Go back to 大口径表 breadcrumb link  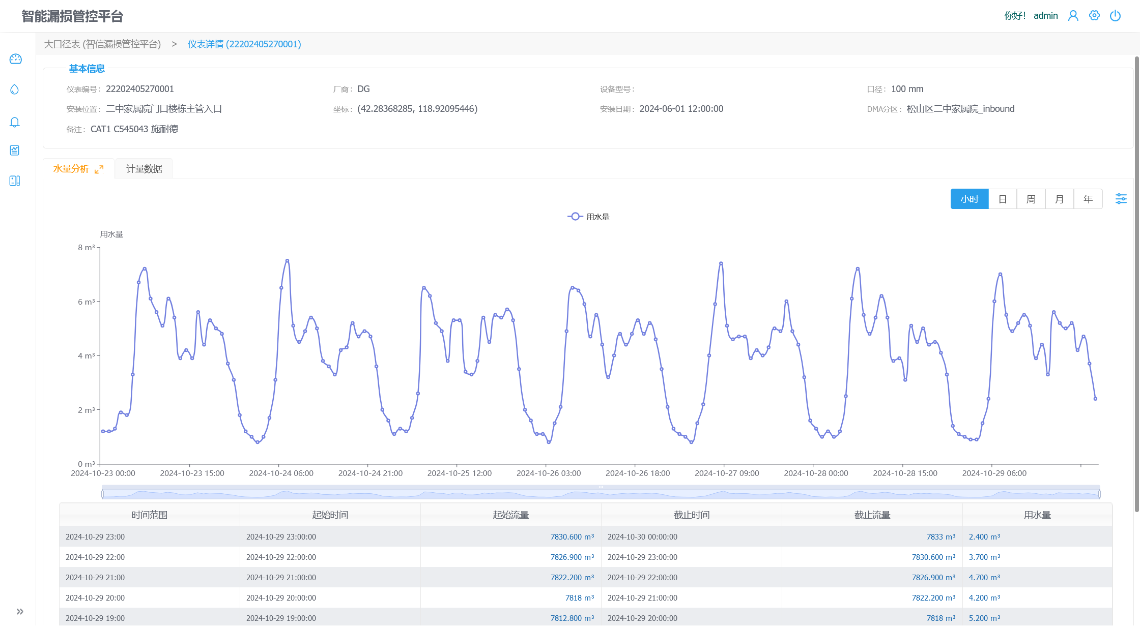[x=102, y=44]
